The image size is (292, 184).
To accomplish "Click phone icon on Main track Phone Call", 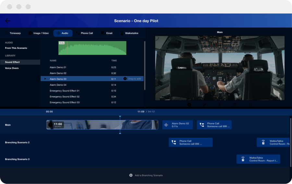I will [x=202, y=125].
